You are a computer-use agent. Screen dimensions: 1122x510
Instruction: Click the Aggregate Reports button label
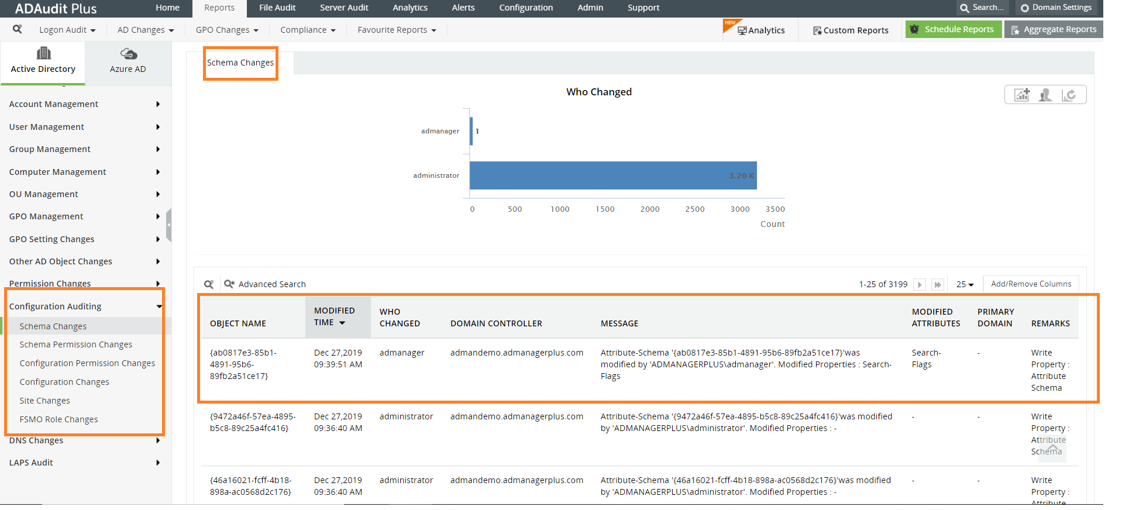click(x=1060, y=29)
